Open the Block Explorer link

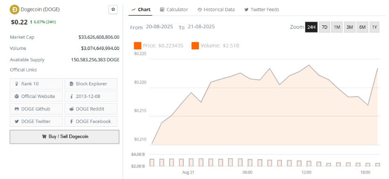click(91, 84)
